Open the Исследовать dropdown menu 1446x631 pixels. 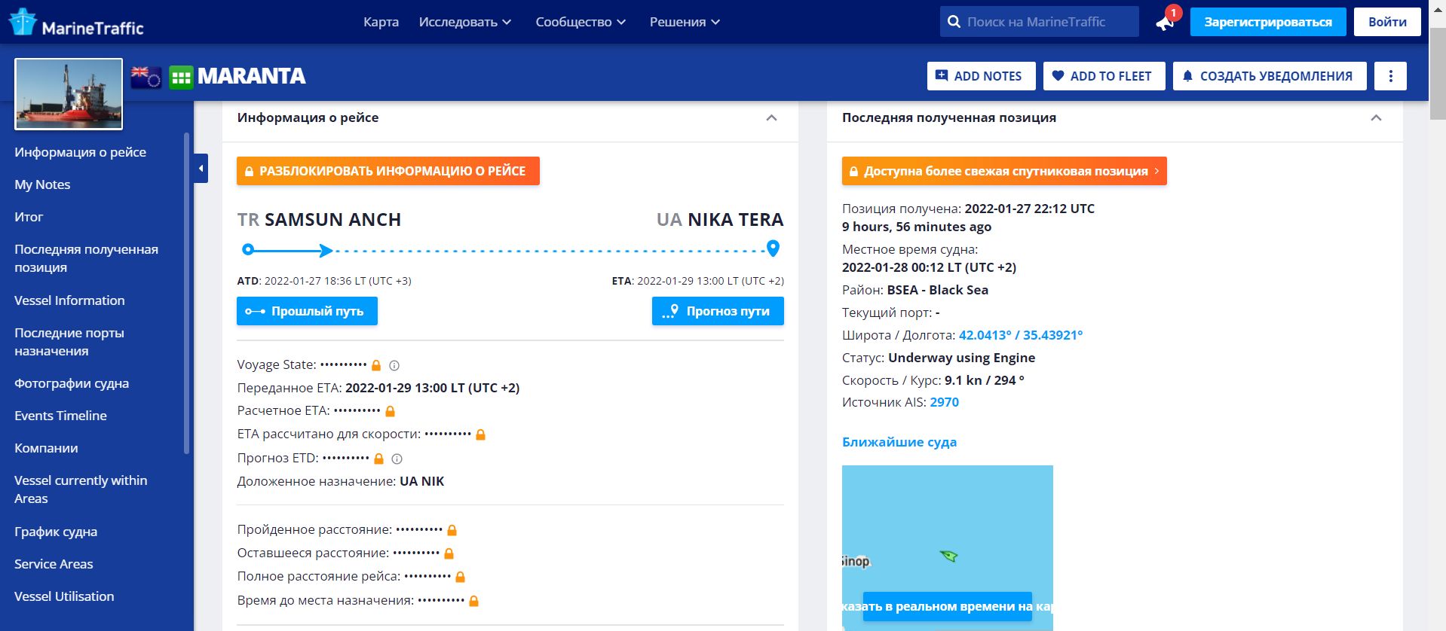464,23
